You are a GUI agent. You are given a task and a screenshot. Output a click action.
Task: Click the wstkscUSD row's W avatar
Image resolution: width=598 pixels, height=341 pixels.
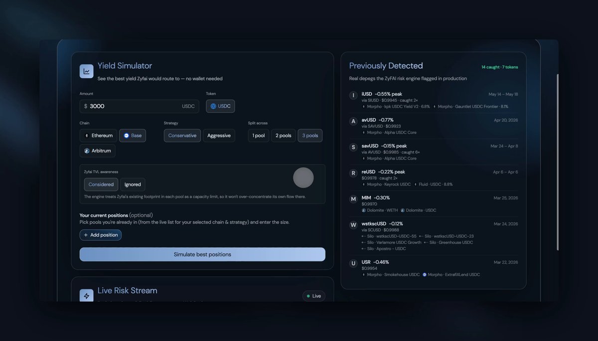(353, 225)
